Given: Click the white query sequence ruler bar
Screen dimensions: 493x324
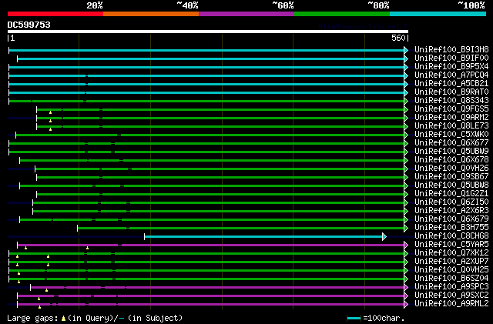Looking at the screenshot, I should point(208,32).
